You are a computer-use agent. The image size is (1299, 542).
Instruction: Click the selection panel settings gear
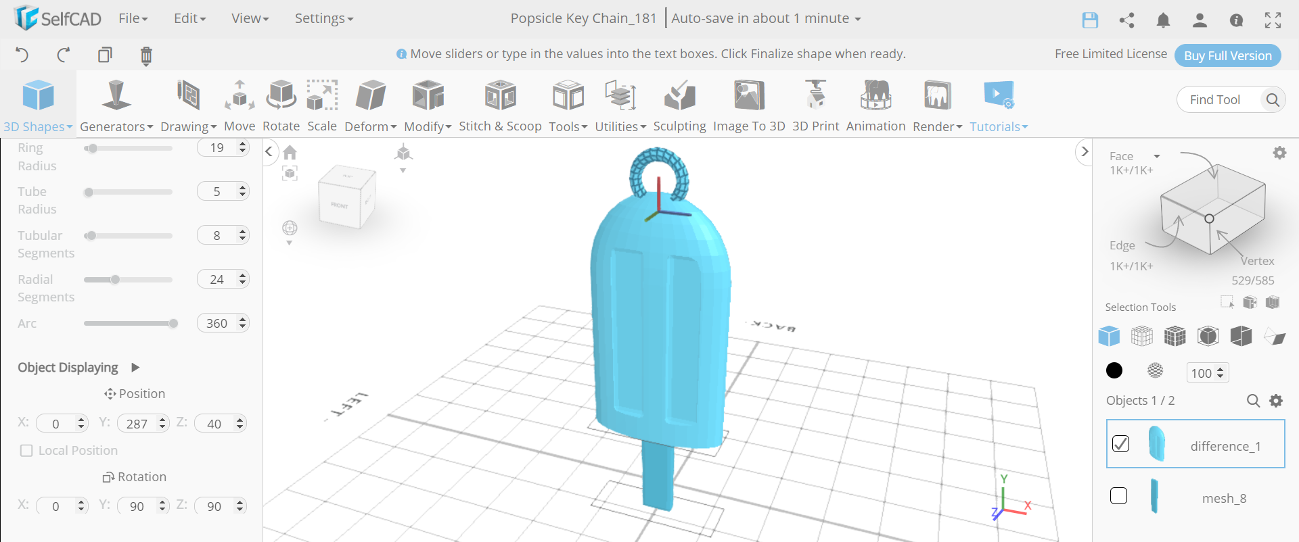coord(1279,153)
